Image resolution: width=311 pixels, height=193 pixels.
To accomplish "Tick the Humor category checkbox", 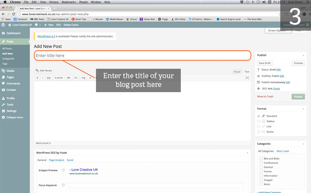I will [x=261, y=171].
